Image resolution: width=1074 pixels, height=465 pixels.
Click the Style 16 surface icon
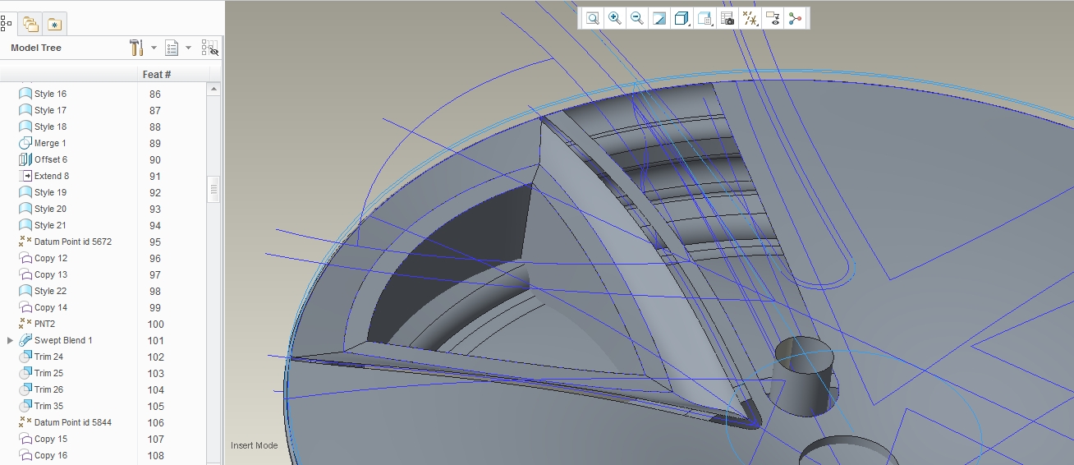pos(25,94)
